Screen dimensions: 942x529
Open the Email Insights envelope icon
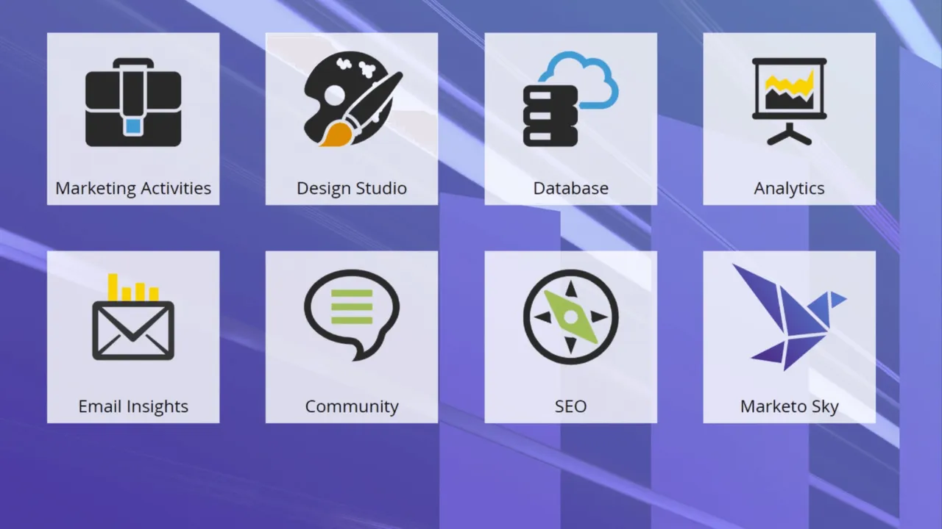[133, 317]
